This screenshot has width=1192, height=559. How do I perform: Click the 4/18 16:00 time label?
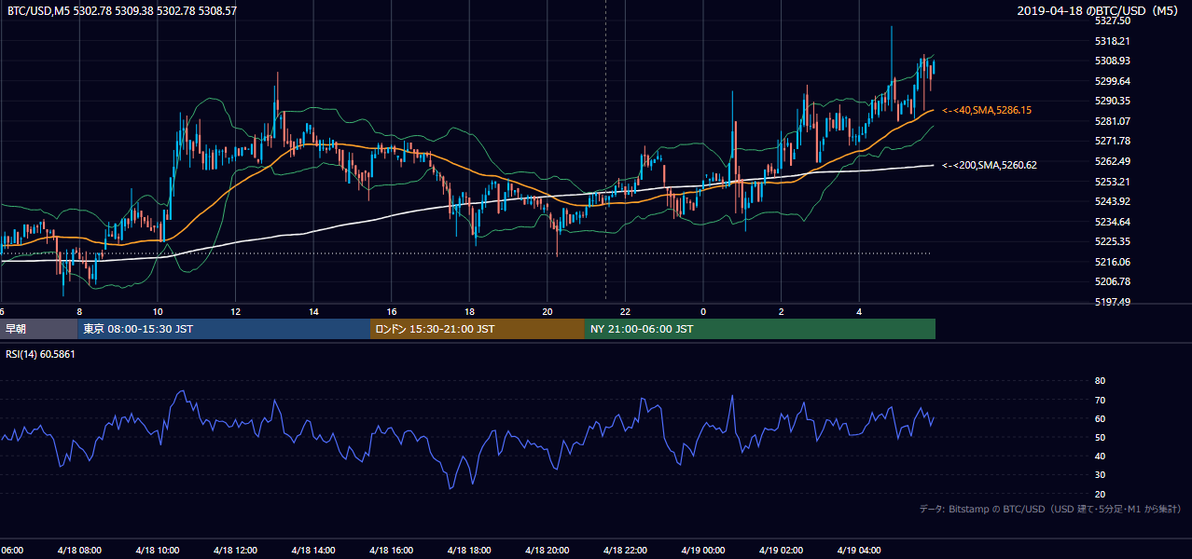click(391, 551)
